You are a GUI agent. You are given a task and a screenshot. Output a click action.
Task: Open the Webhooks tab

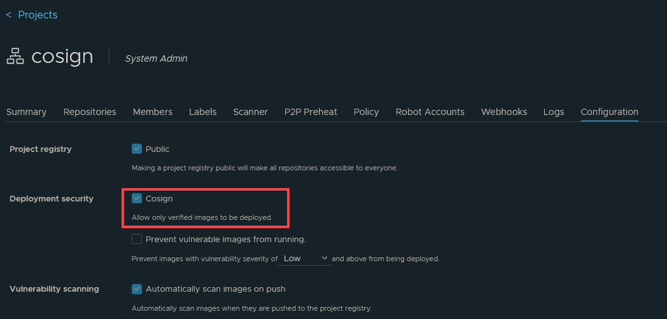[504, 112]
